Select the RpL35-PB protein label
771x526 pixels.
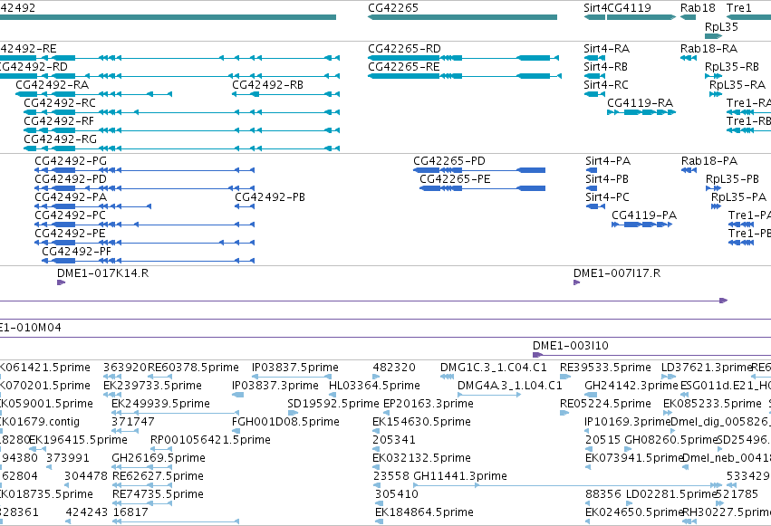[x=732, y=179]
